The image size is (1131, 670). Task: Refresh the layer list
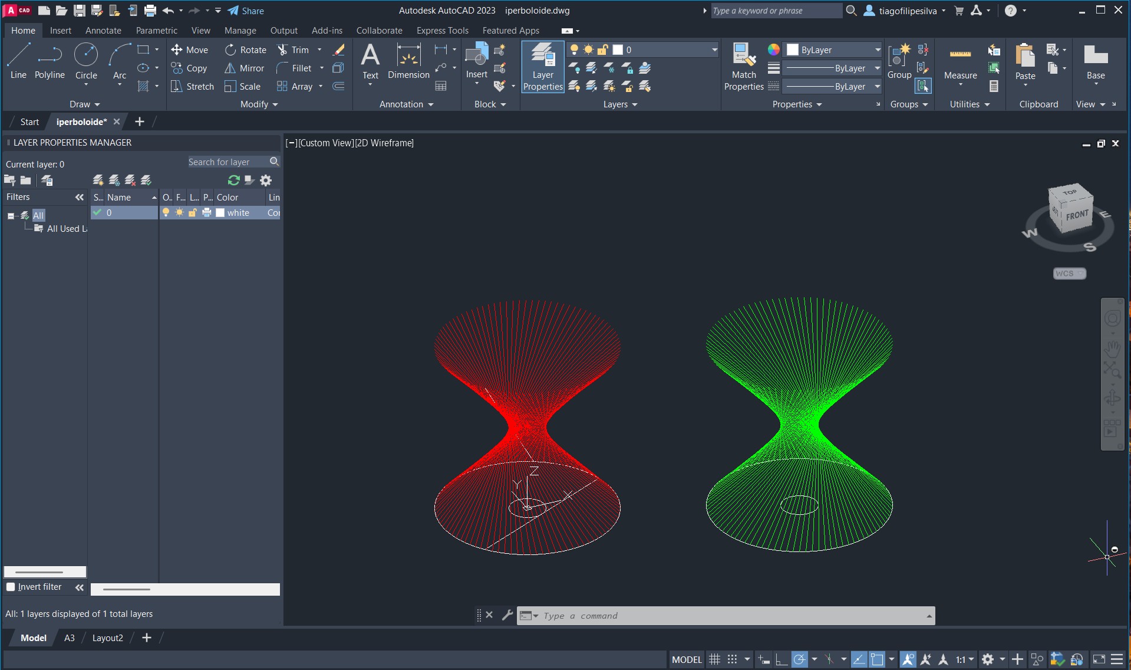(x=233, y=180)
